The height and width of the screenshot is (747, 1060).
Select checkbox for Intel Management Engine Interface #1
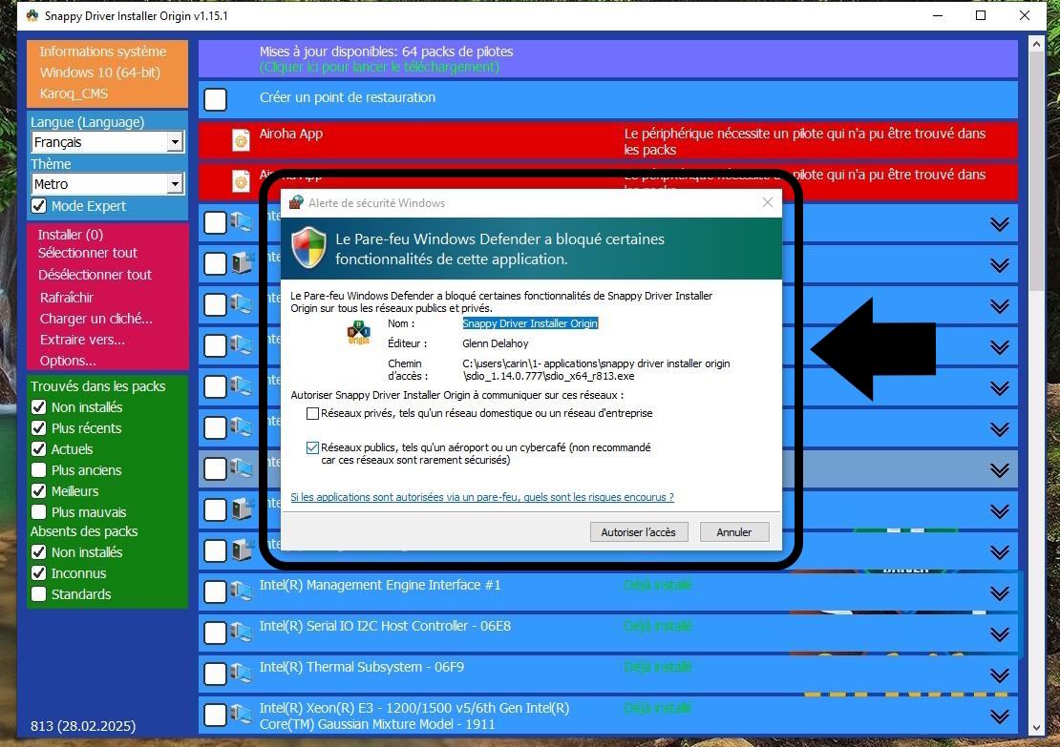coord(215,591)
